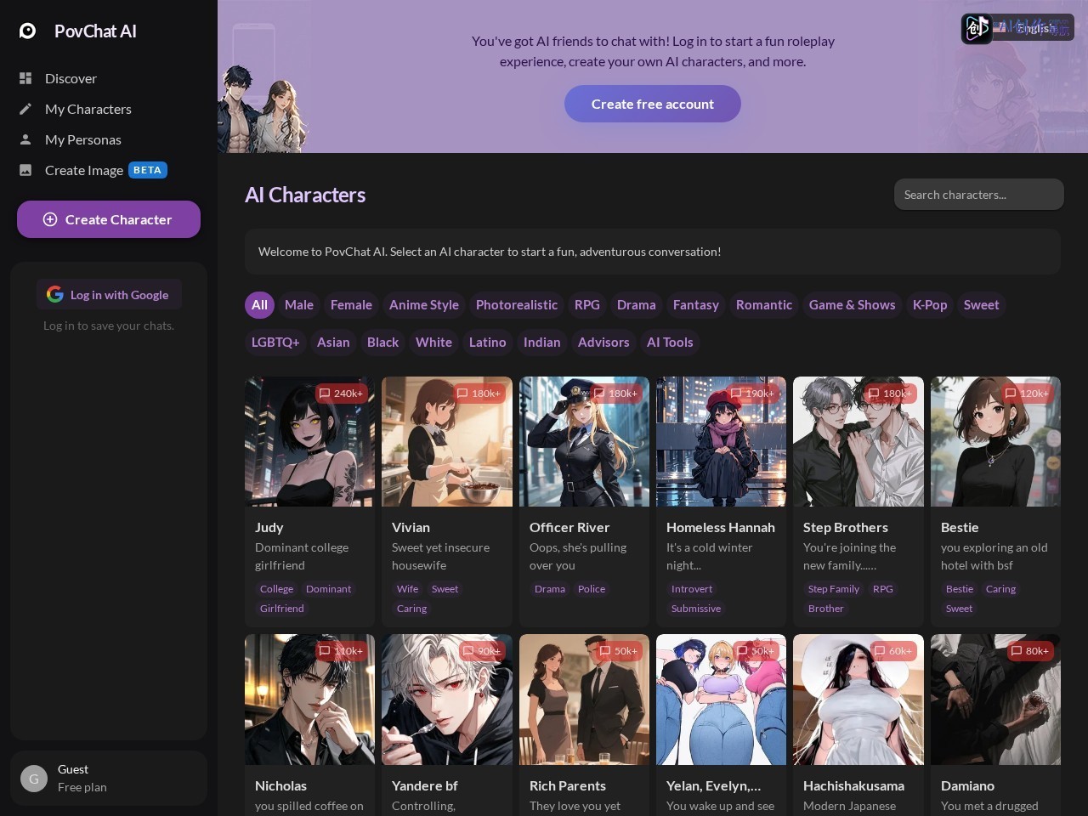Click the Step Family tag

pos(833,589)
